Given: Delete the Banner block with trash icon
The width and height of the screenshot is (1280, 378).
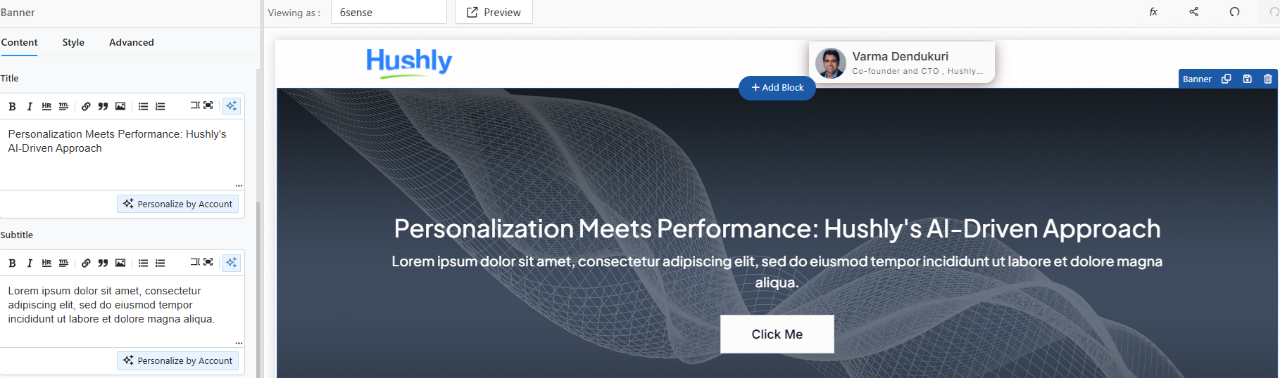Looking at the screenshot, I should (x=1268, y=79).
